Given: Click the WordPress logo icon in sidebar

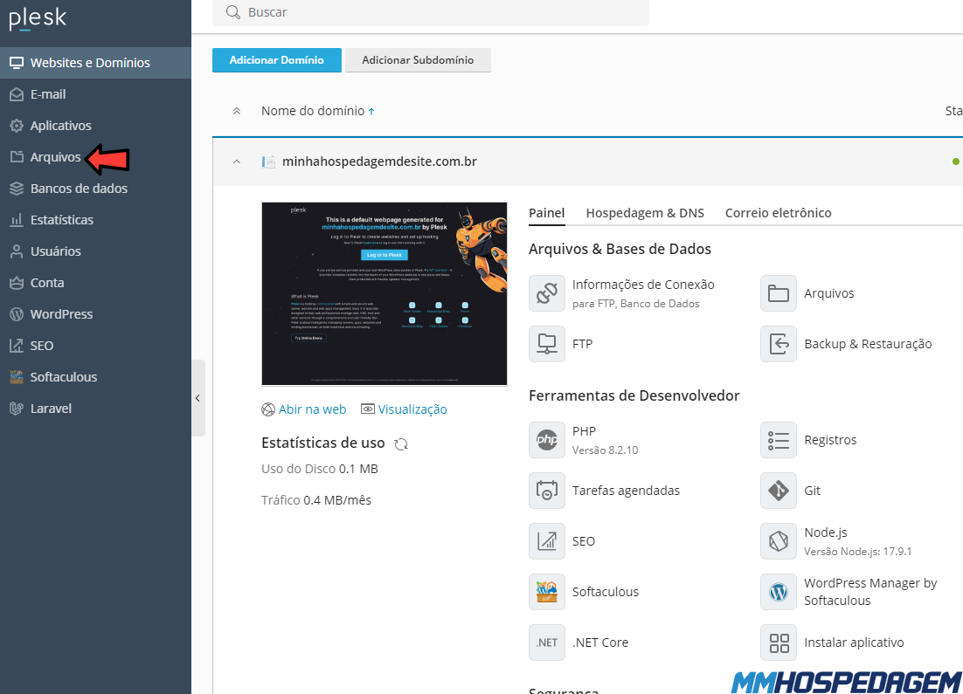Looking at the screenshot, I should 17,314.
